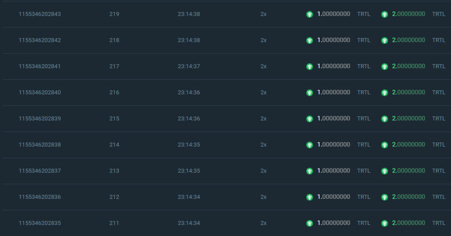This screenshot has height=236, width=451.
Task: Click the TRTL label after bet amount in row 214
Action: tap(364, 145)
